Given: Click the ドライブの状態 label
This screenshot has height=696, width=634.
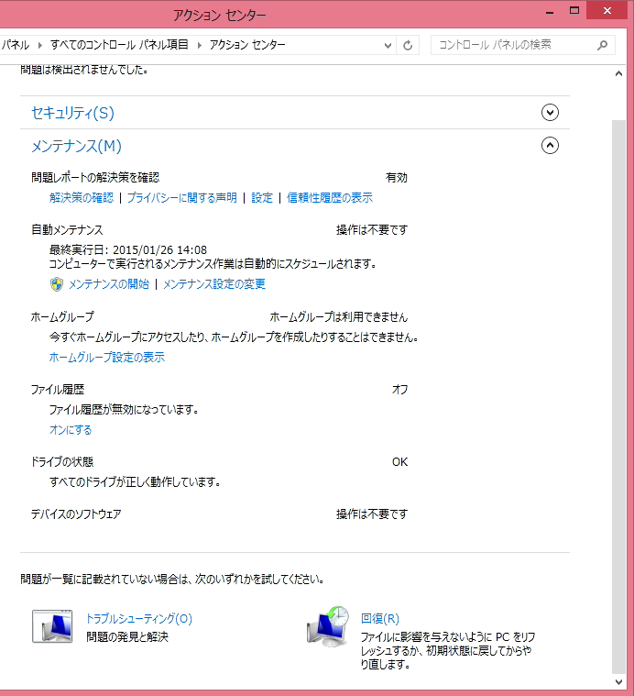Looking at the screenshot, I should pos(62,462).
